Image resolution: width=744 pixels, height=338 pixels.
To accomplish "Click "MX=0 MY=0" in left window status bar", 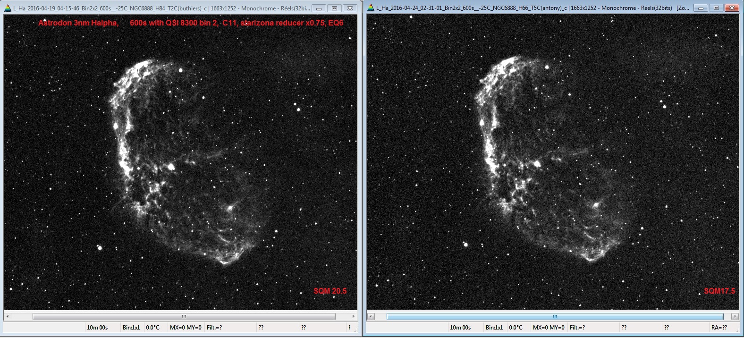I will click(x=186, y=328).
